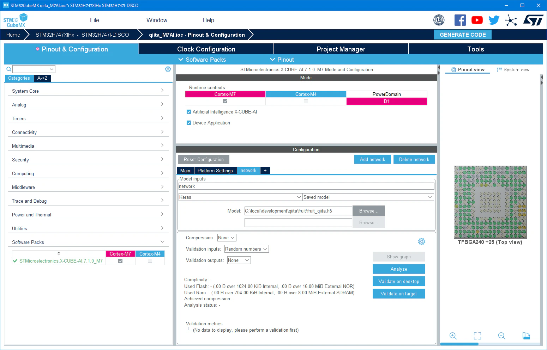Click the Model file path field
The height and width of the screenshot is (350, 547).
tap(298, 211)
